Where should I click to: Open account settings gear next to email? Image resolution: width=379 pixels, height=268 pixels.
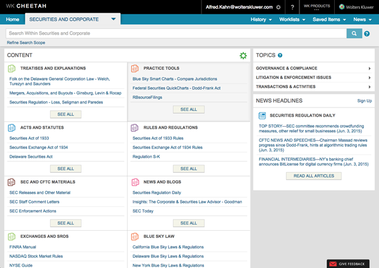click(279, 7)
